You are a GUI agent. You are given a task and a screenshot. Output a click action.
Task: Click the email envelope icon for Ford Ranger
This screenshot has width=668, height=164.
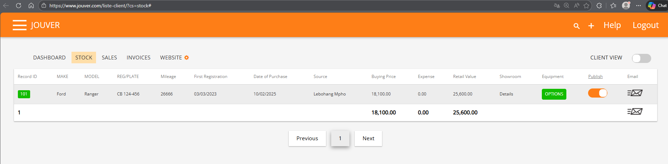pos(635,93)
